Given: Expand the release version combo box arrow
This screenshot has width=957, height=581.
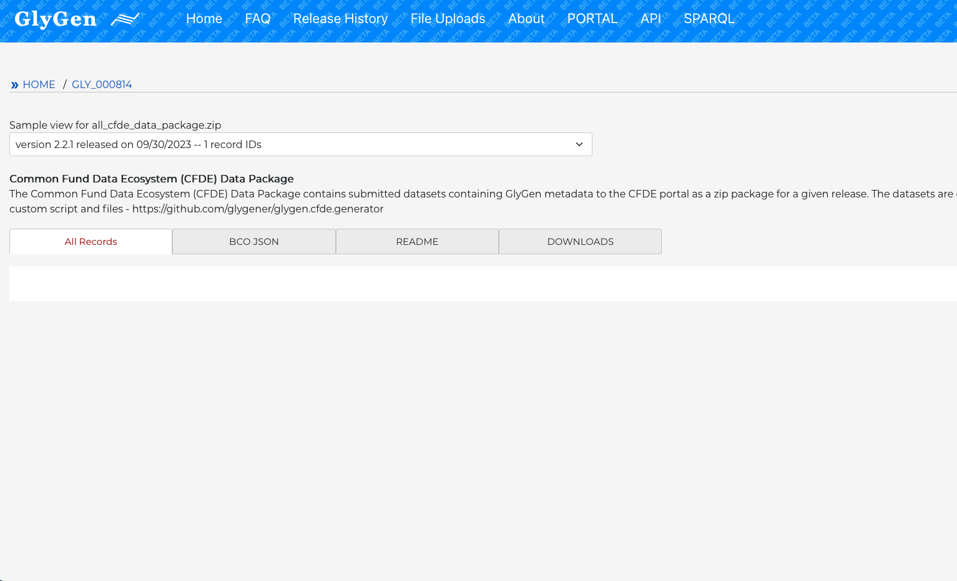Looking at the screenshot, I should [579, 144].
